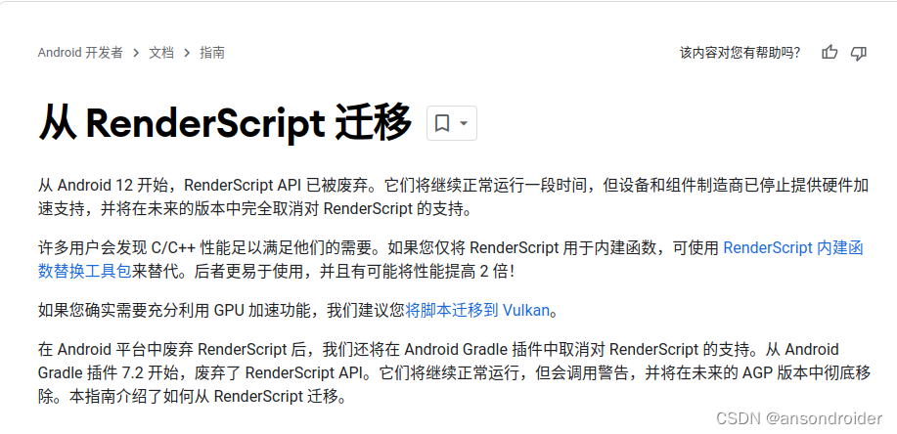This screenshot has height=434, width=897.
Task: Follow the 将脚本迁移到 Vulkan link
Action: pyautogui.click(x=477, y=311)
